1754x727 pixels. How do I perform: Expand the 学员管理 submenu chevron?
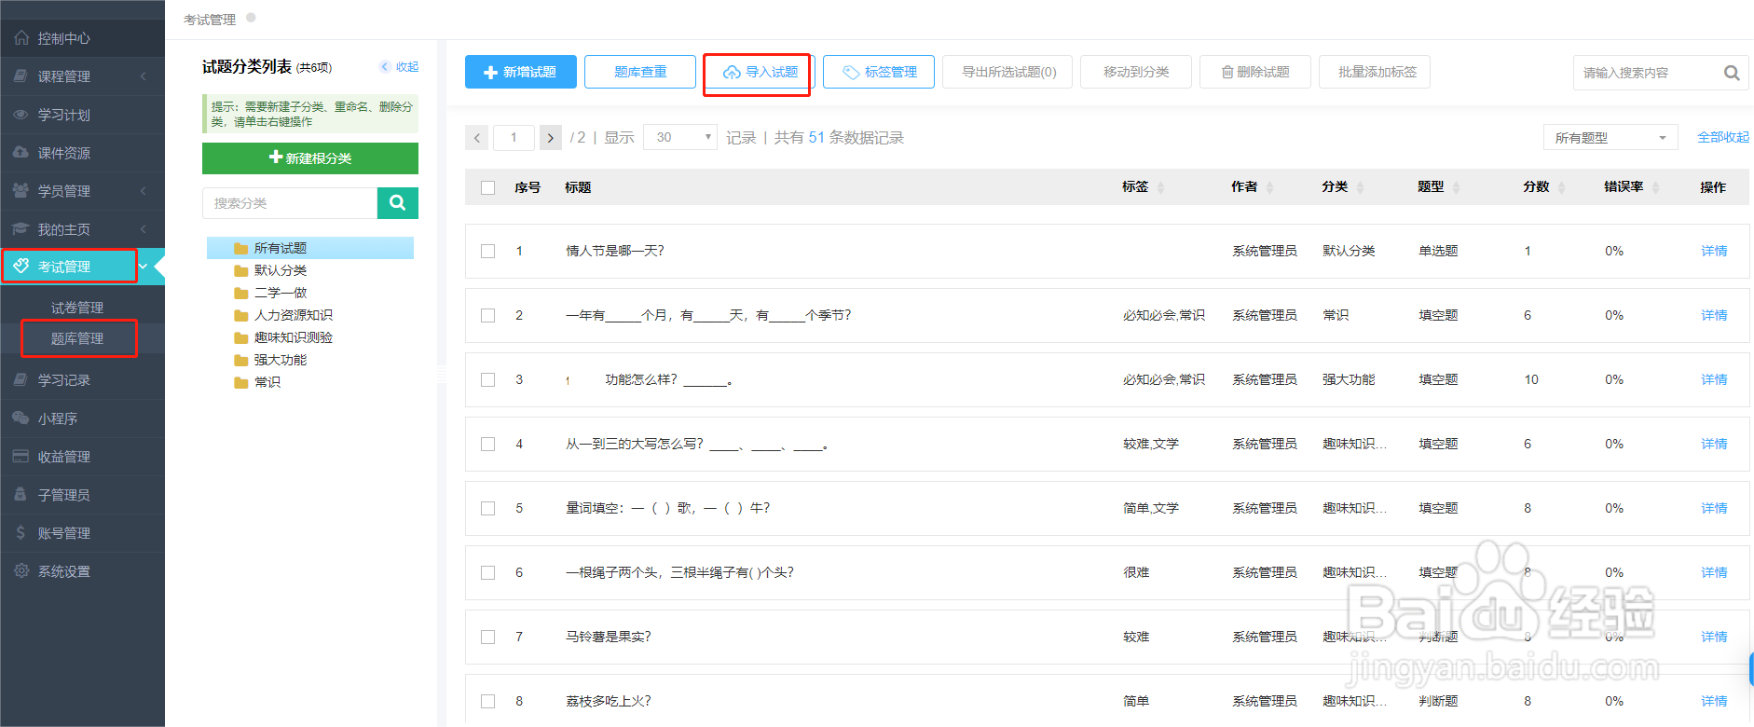[144, 191]
